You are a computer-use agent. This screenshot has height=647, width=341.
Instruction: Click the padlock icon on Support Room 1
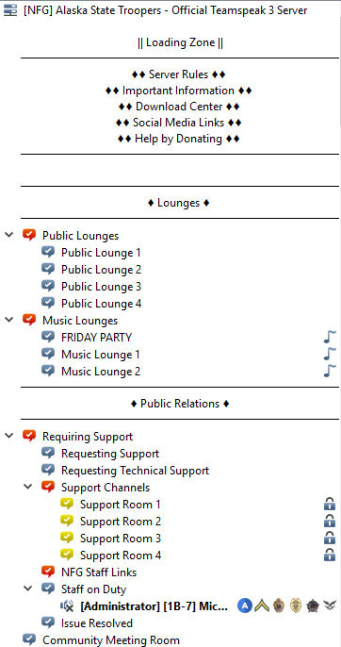[x=330, y=505]
